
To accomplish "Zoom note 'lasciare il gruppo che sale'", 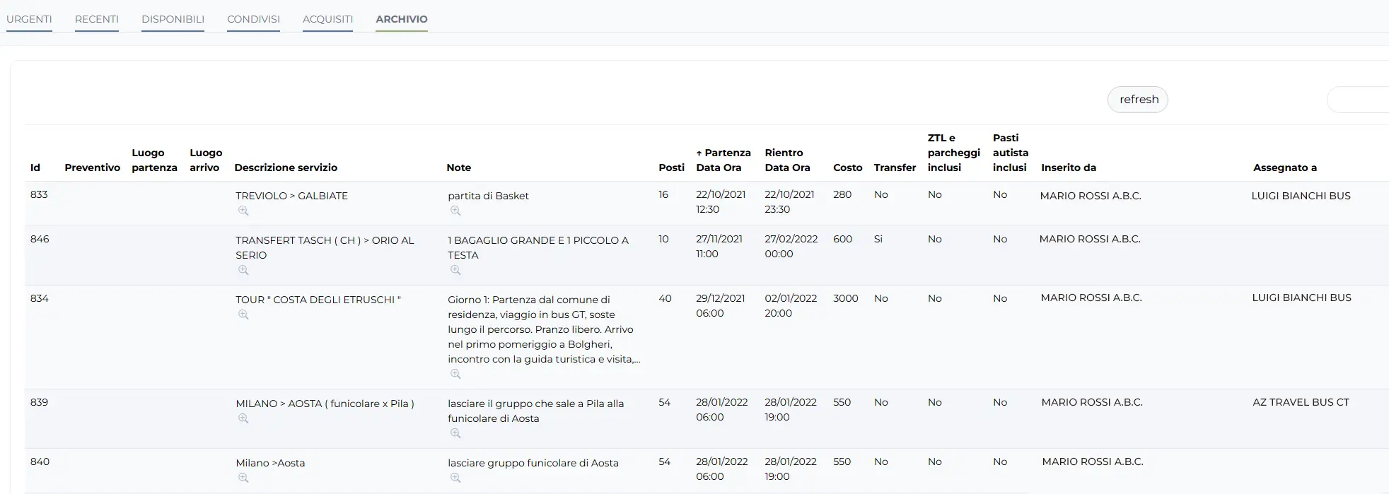I will tap(455, 433).
